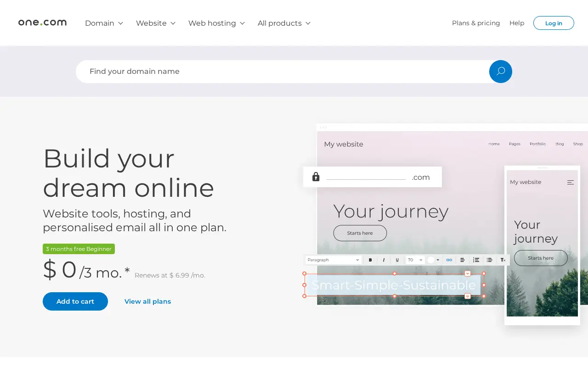Open the Web hosting dropdown
Viewport: 588px width, 367px height.
(216, 23)
